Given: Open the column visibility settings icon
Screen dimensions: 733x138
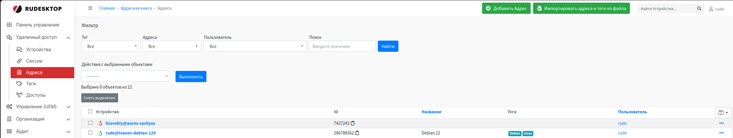Looking at the screenshot, I should pos(723,113).
